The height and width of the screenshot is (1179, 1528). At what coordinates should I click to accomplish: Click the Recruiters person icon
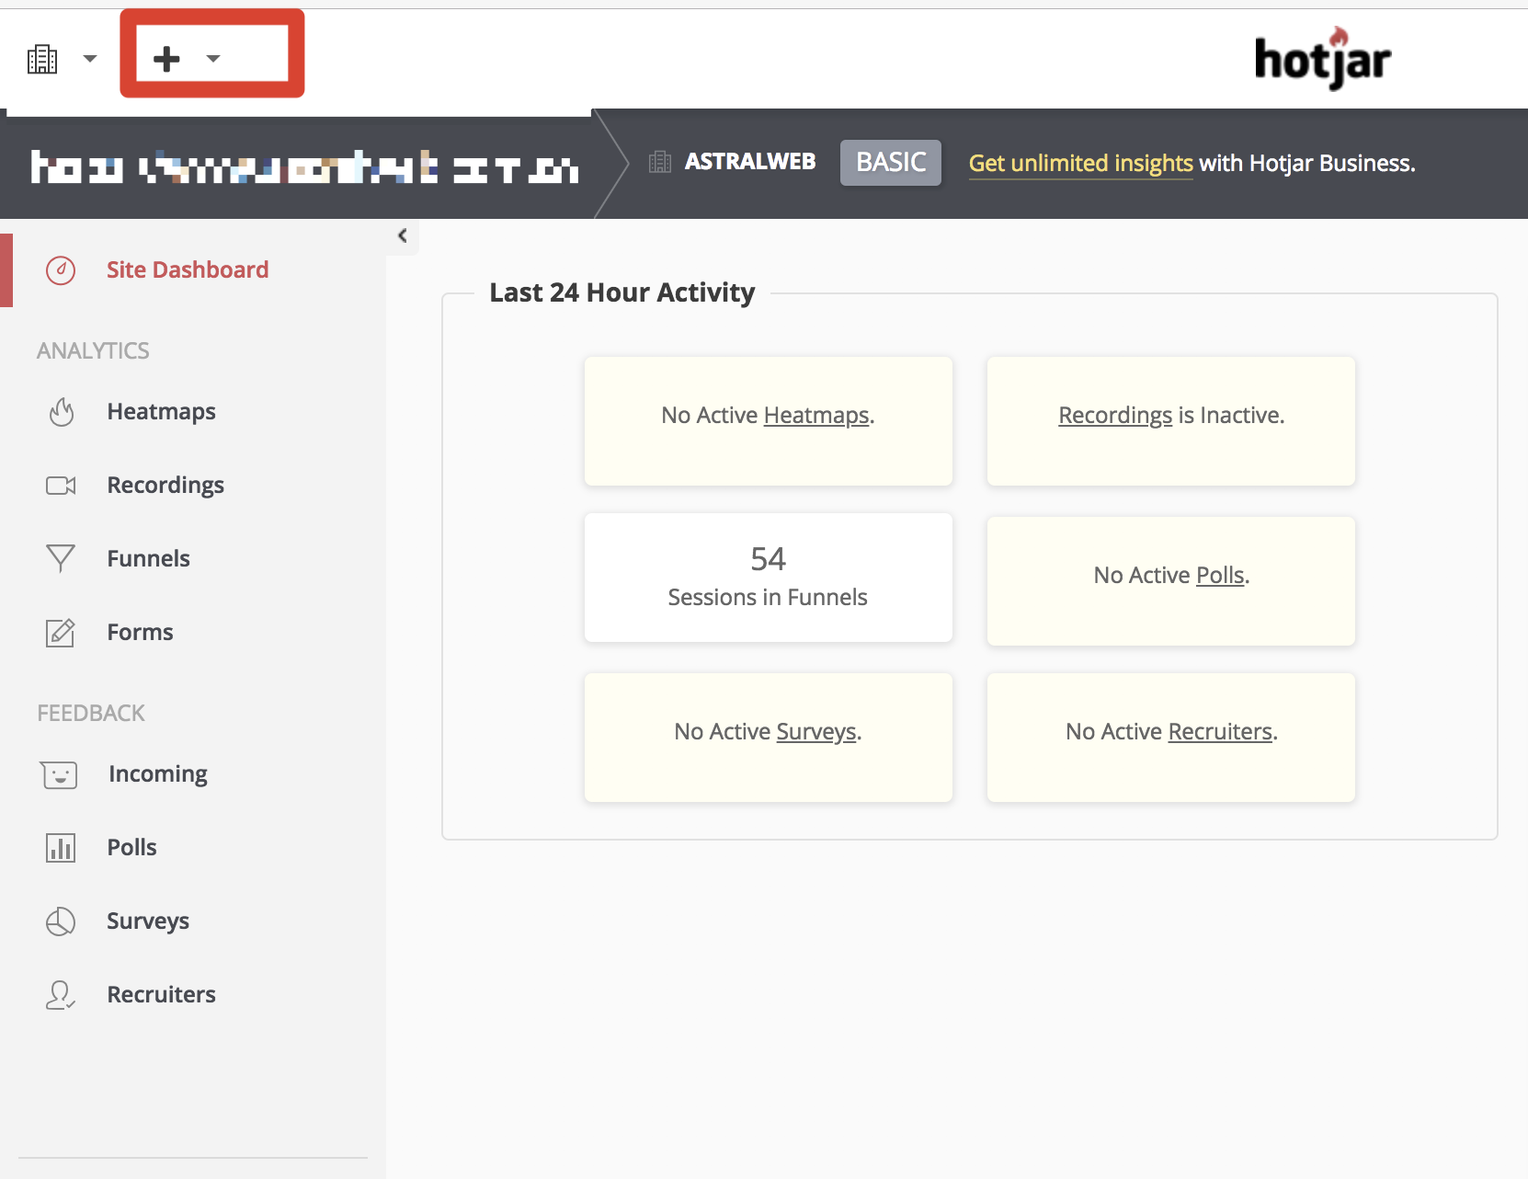click(x=61, y=995)
